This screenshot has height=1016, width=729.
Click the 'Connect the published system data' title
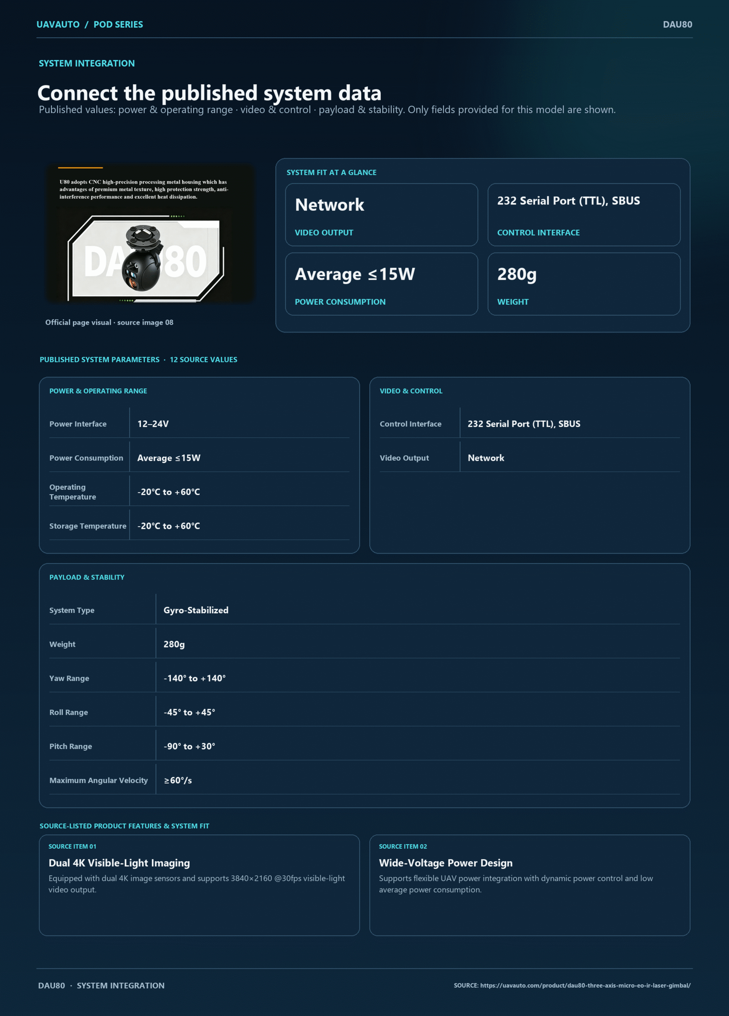[x=210, y=93]
